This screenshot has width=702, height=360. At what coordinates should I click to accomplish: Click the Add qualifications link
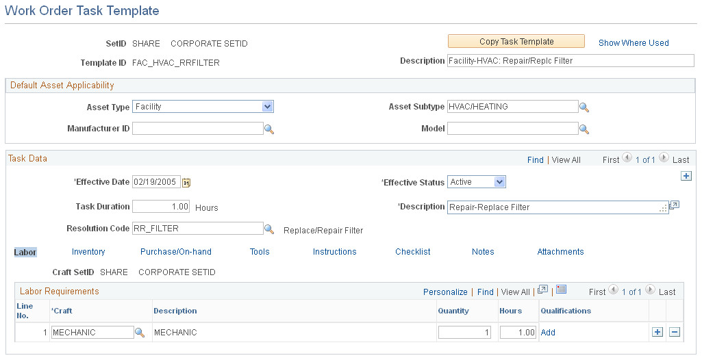(548, 333)
